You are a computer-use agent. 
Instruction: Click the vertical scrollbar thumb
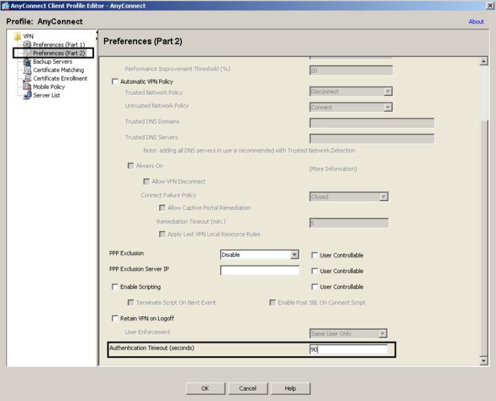484,238
